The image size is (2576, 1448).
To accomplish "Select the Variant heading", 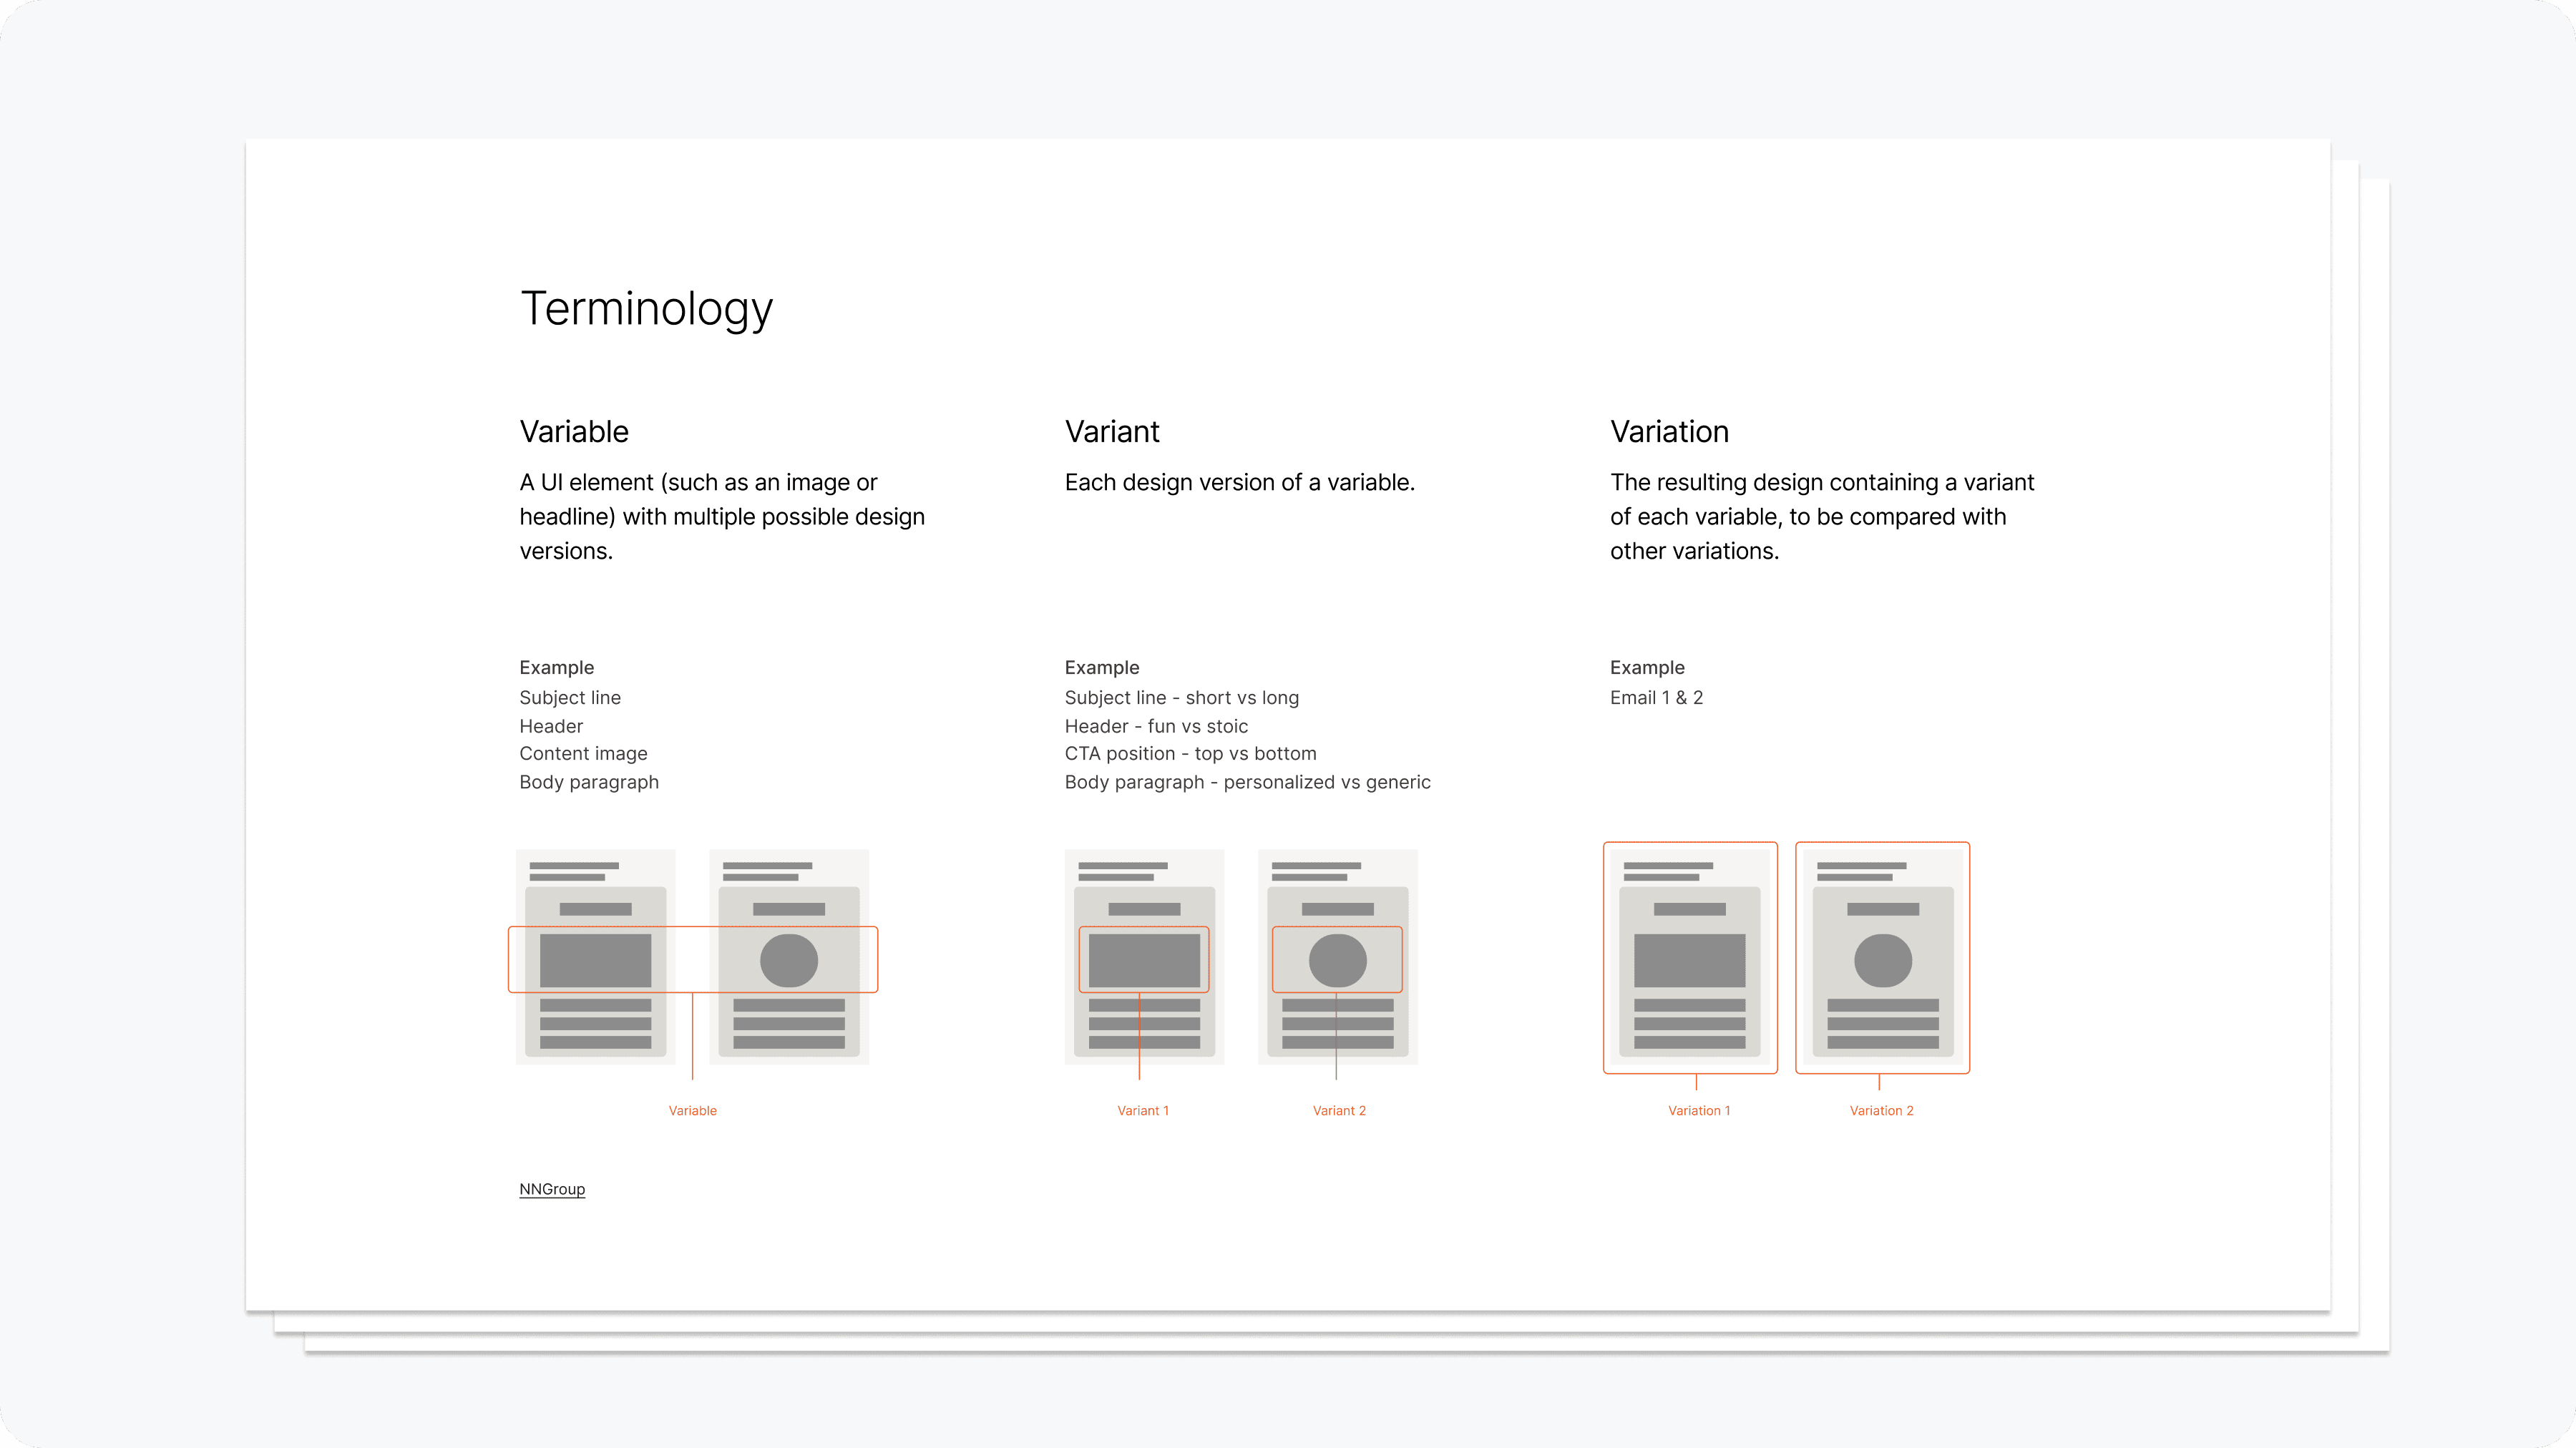I will tap(1111, 431).
